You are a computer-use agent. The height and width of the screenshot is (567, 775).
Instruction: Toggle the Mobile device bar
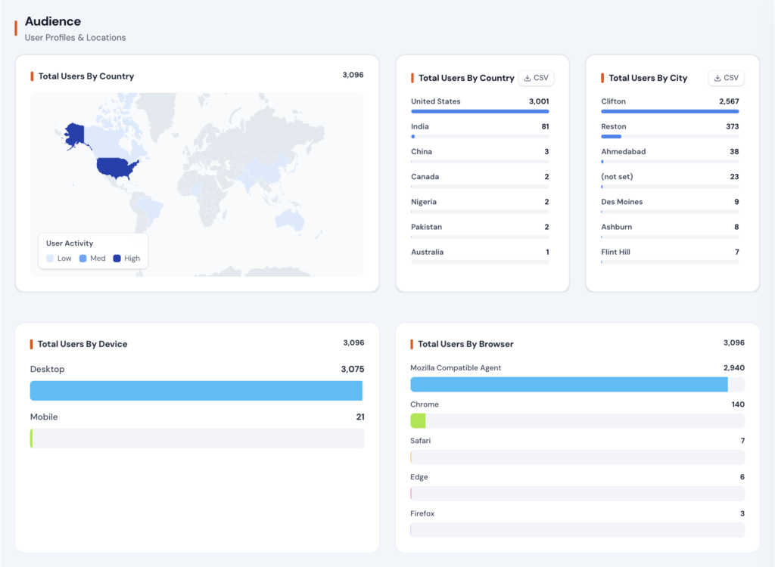click(x=196, y=437)
